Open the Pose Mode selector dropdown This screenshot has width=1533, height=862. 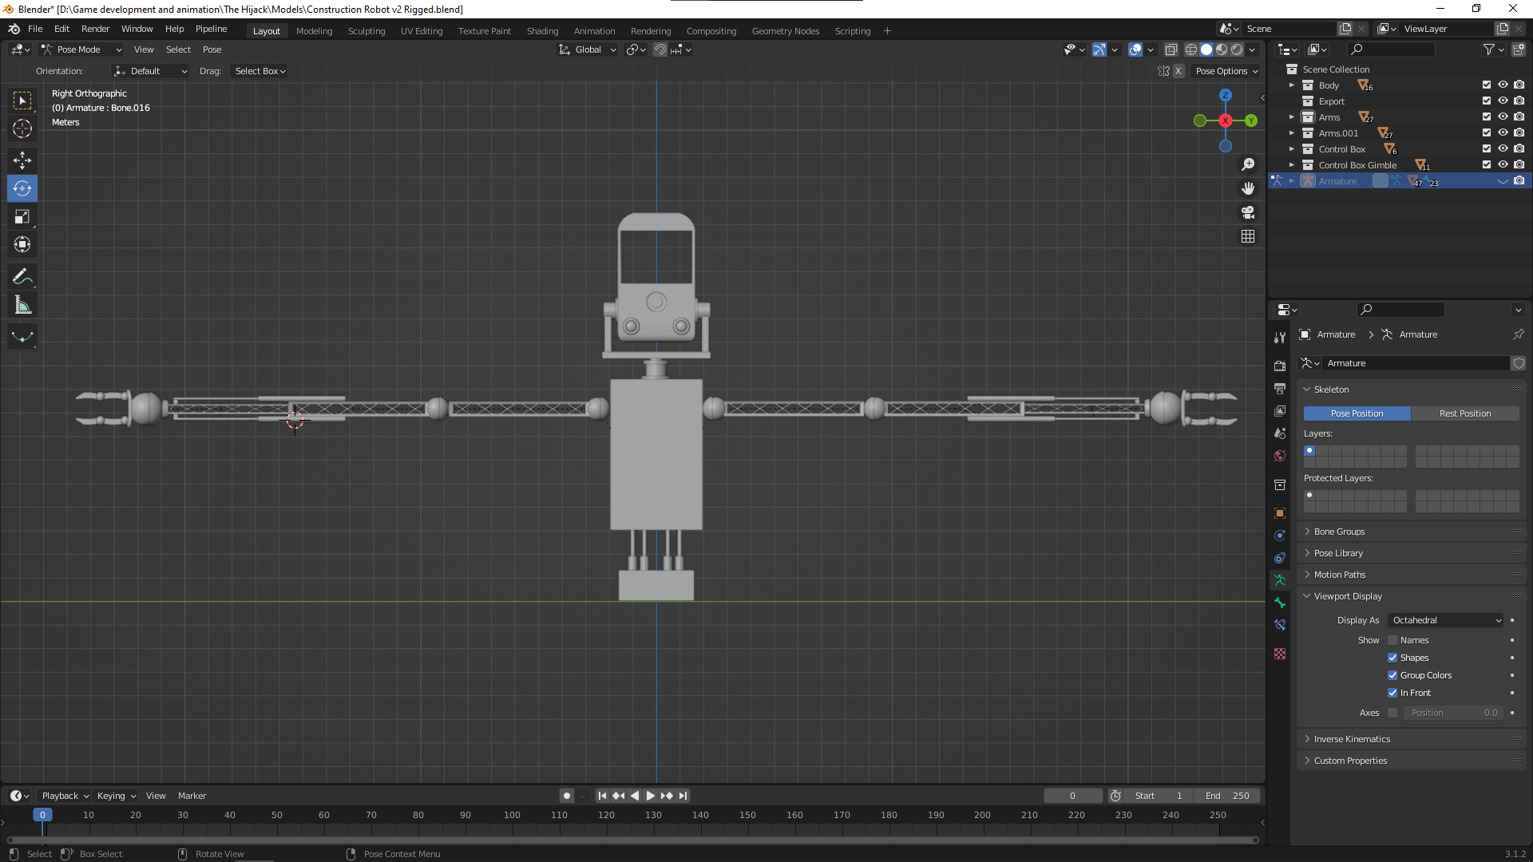(81, 49)
